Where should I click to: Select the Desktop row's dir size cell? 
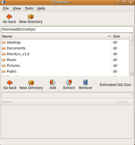click(115, 42)
